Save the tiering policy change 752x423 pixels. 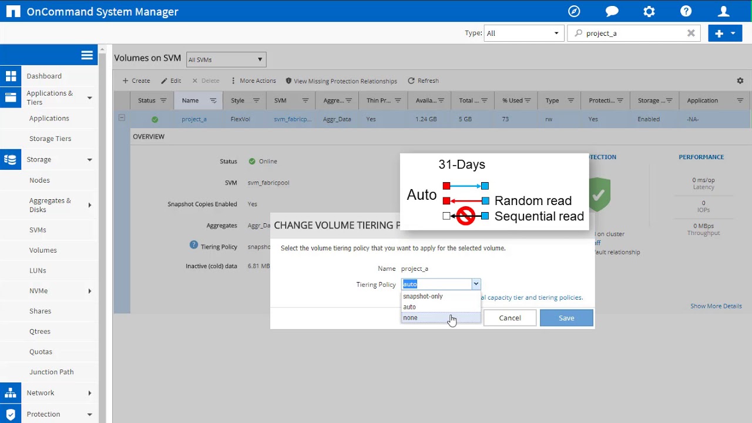tap(566, 318)
